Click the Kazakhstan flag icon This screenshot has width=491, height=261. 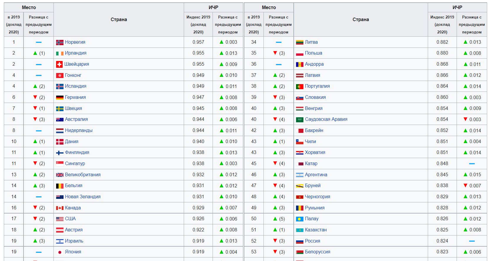pos(300,230)
